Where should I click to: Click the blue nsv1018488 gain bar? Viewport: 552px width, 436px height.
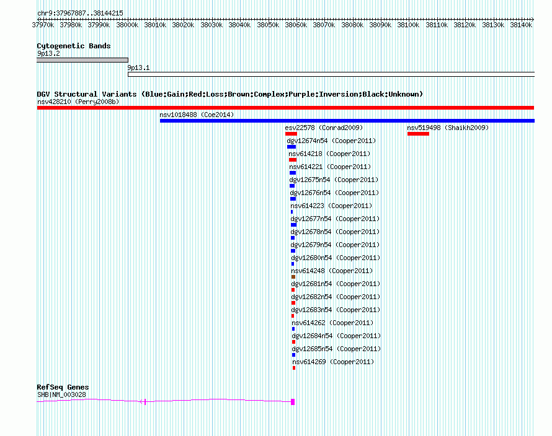click(x=347, y=121)
